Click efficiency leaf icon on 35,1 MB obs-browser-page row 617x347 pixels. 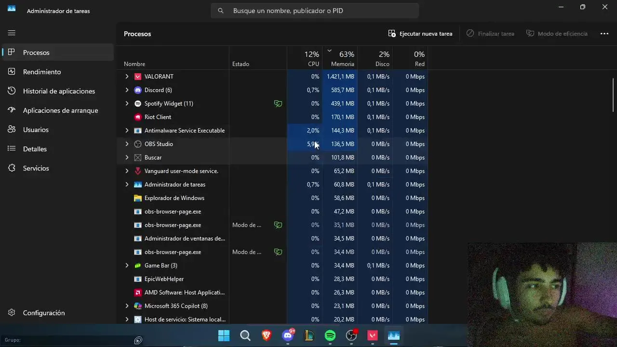(278, 225)
